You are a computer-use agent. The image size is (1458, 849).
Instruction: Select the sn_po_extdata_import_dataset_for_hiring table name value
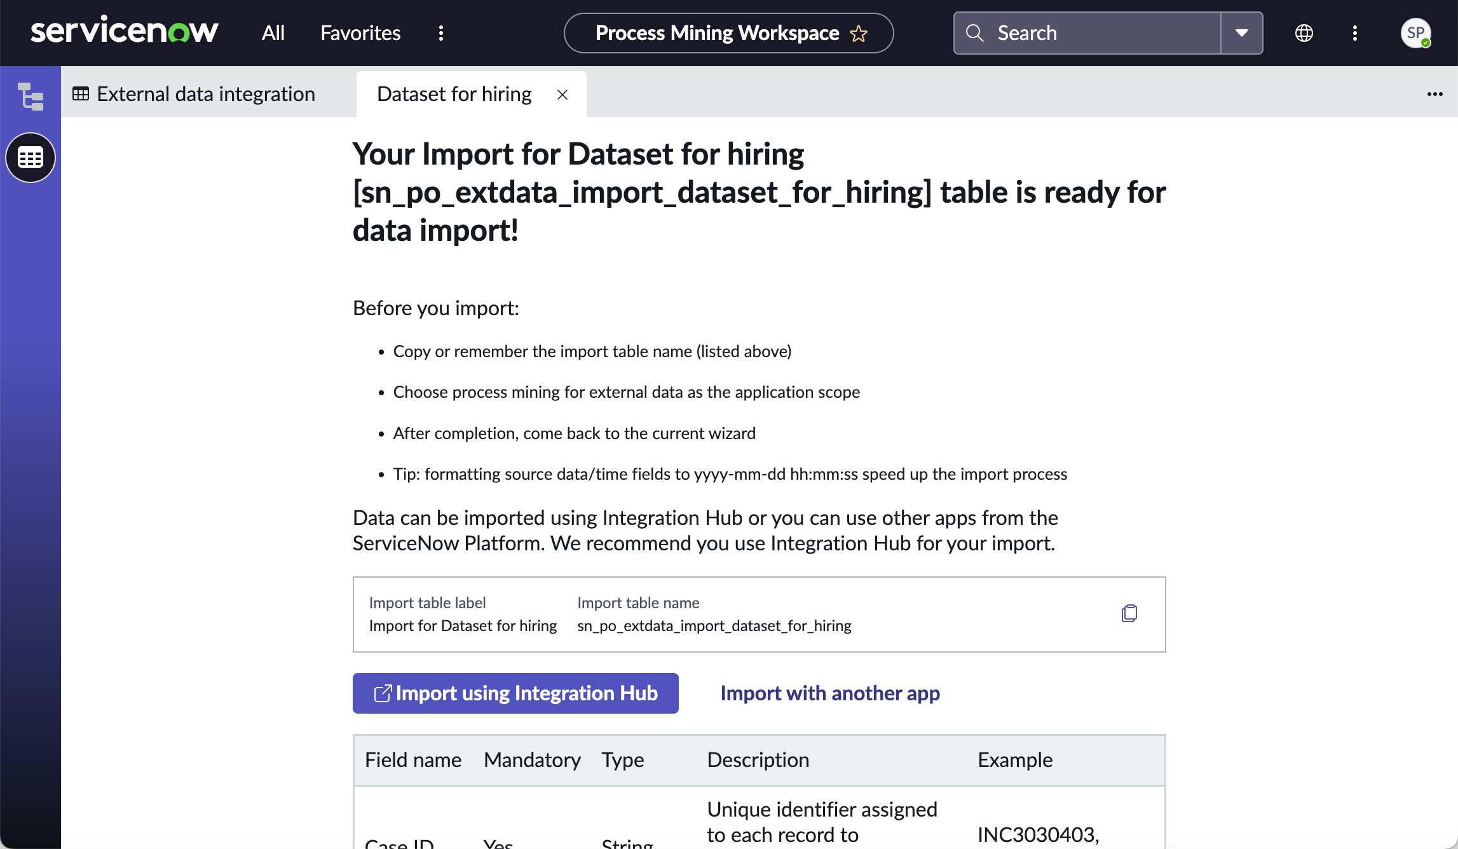[x=714, y=626]
